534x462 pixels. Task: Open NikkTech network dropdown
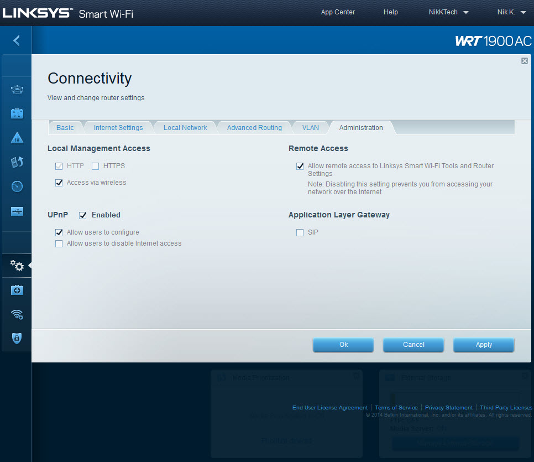pyautogui.click(x=448, y=12)
